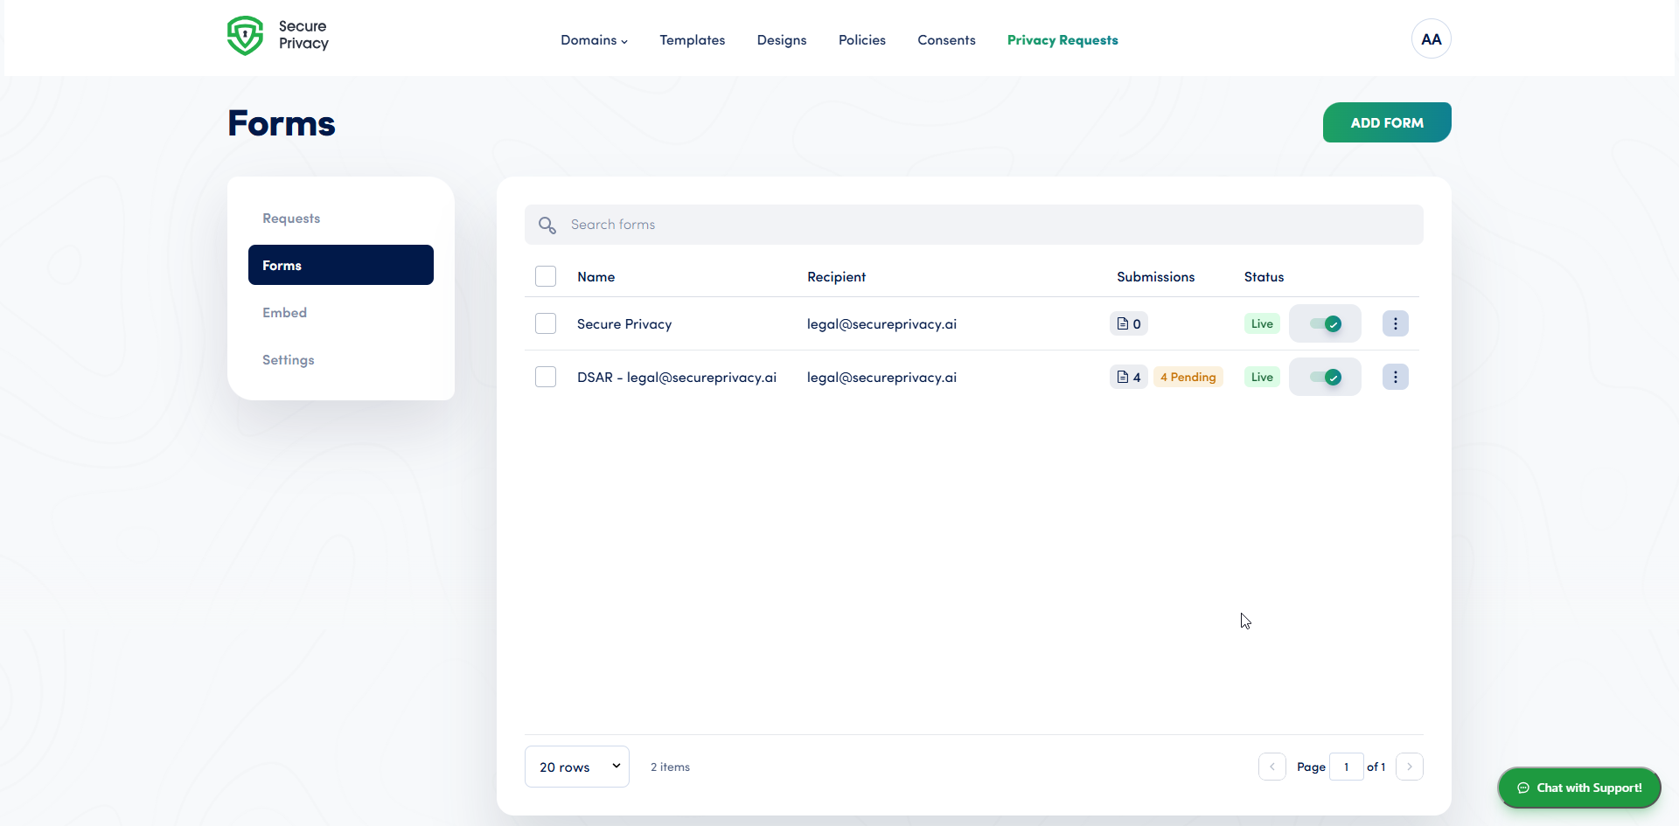Click into the Search forms field
The image size is (1679, 826).
point(974,225)
